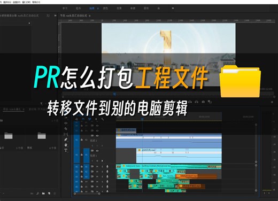Screen dimensions: 278x201
Task: Switch to the 颜色 workspace
Action: pos(105,8)
